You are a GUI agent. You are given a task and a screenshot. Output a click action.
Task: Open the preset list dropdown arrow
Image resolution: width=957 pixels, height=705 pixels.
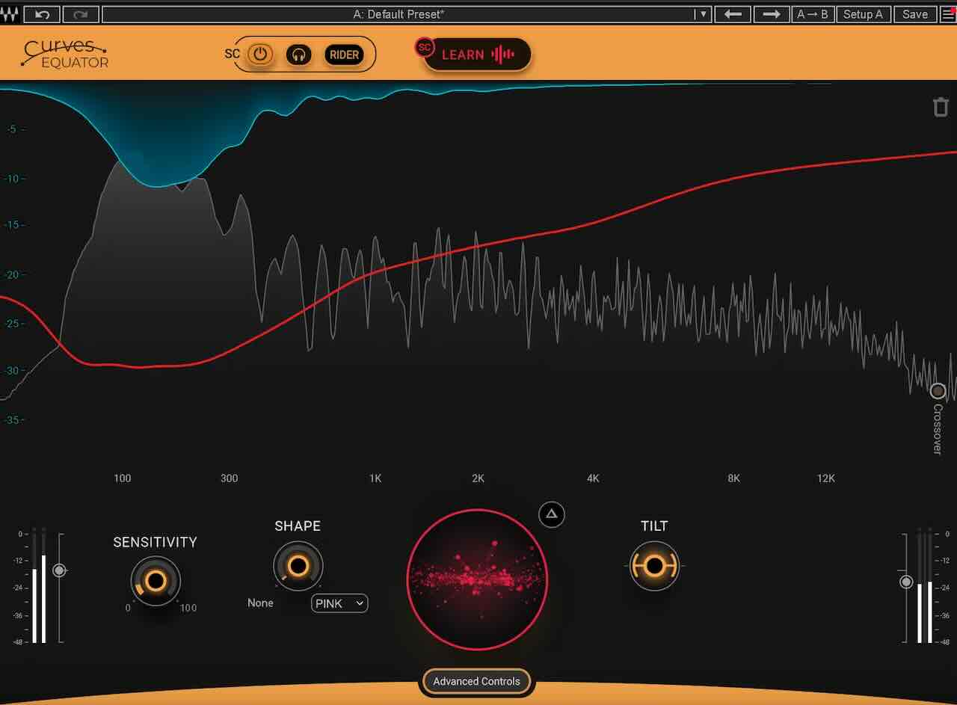(701, 14)
